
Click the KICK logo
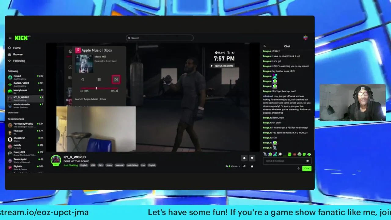click(x=22, y=38)
